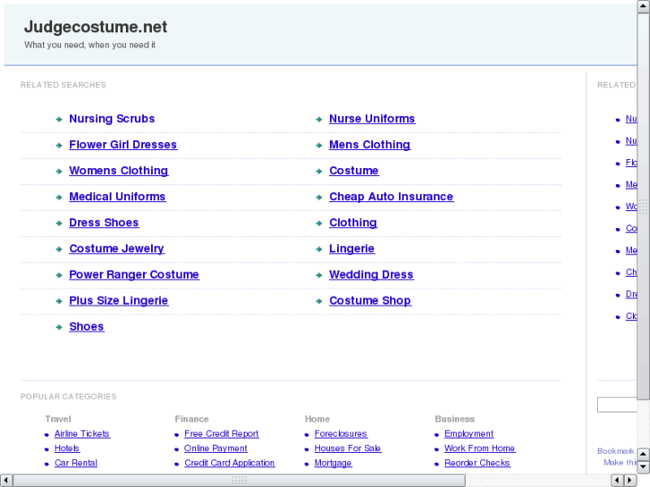Click the vertical scrollbar thumb
The height and width of the screenshot is (487, 650).
(x=643, y=206)
